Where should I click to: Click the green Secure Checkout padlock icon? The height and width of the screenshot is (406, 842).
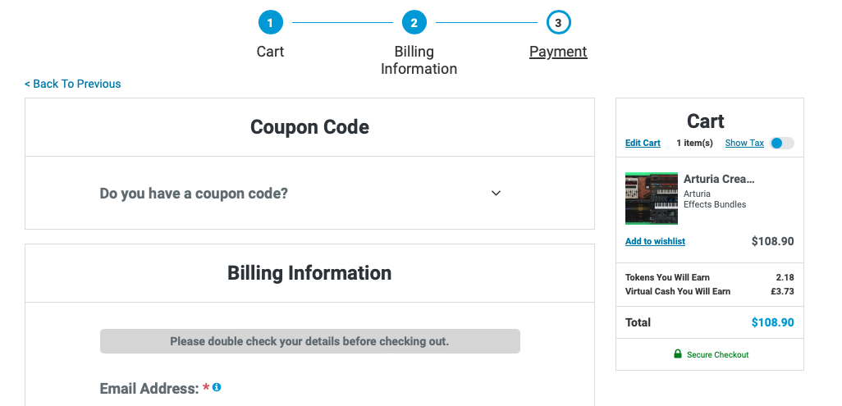[678, 354]
